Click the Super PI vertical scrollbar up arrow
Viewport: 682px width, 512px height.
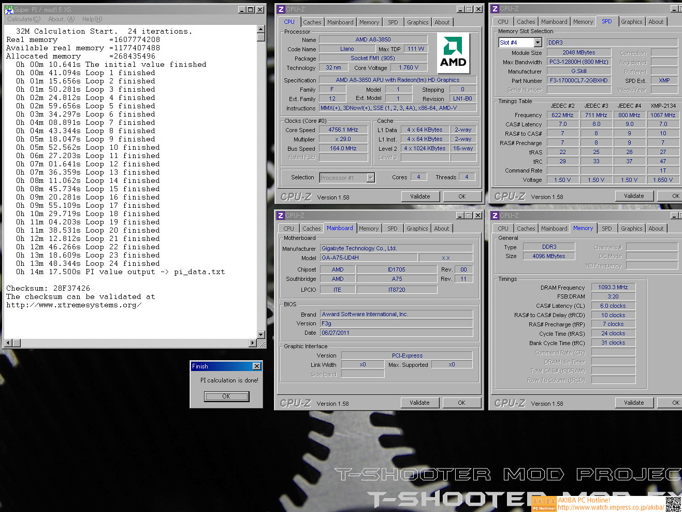coord(261,30)
